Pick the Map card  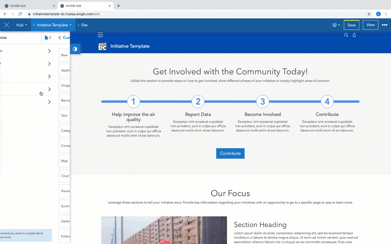point(64,161)
